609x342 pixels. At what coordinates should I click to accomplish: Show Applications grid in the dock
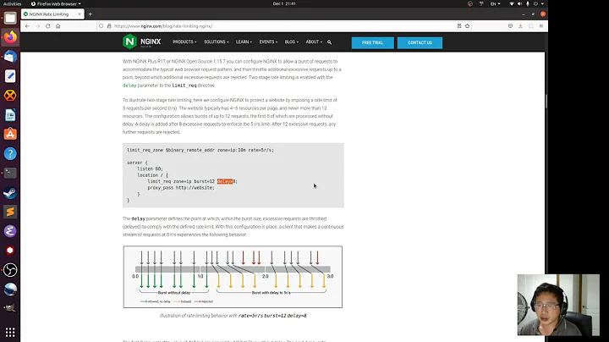(x=10, y=333)
